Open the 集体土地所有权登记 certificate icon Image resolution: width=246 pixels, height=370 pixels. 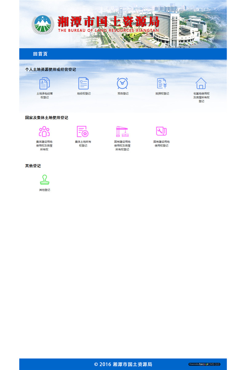(83, 132)
